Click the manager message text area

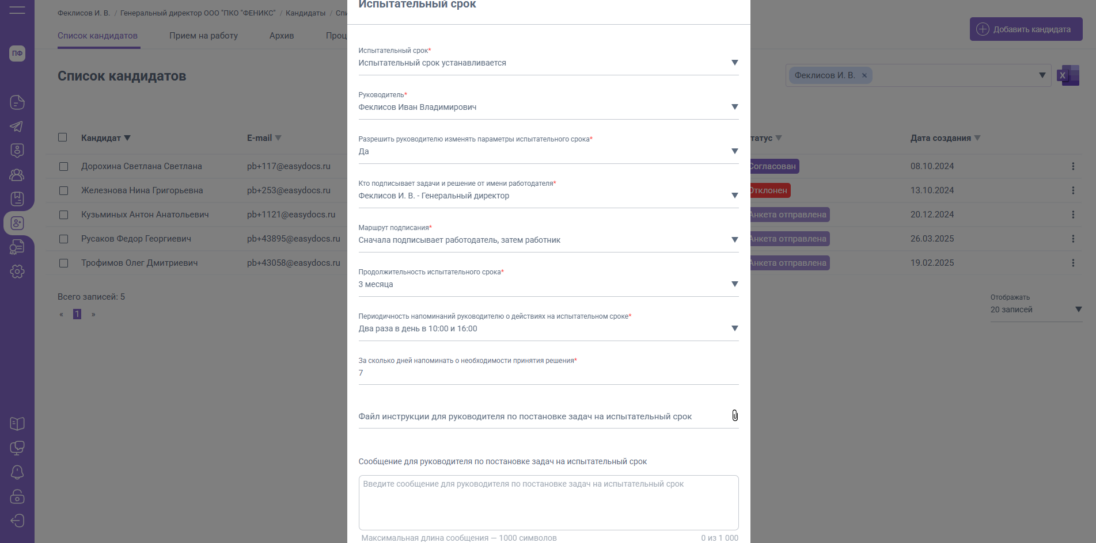pos(548,502)
